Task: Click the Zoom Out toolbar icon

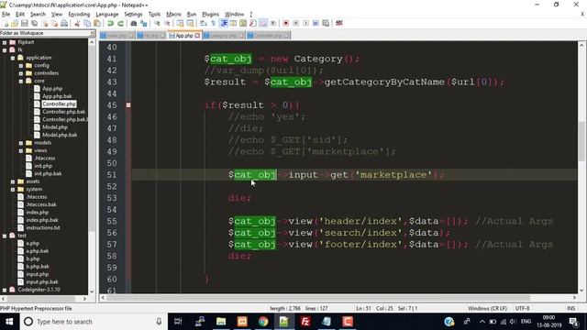Action: pyautogui.click(x=167, y=23)
